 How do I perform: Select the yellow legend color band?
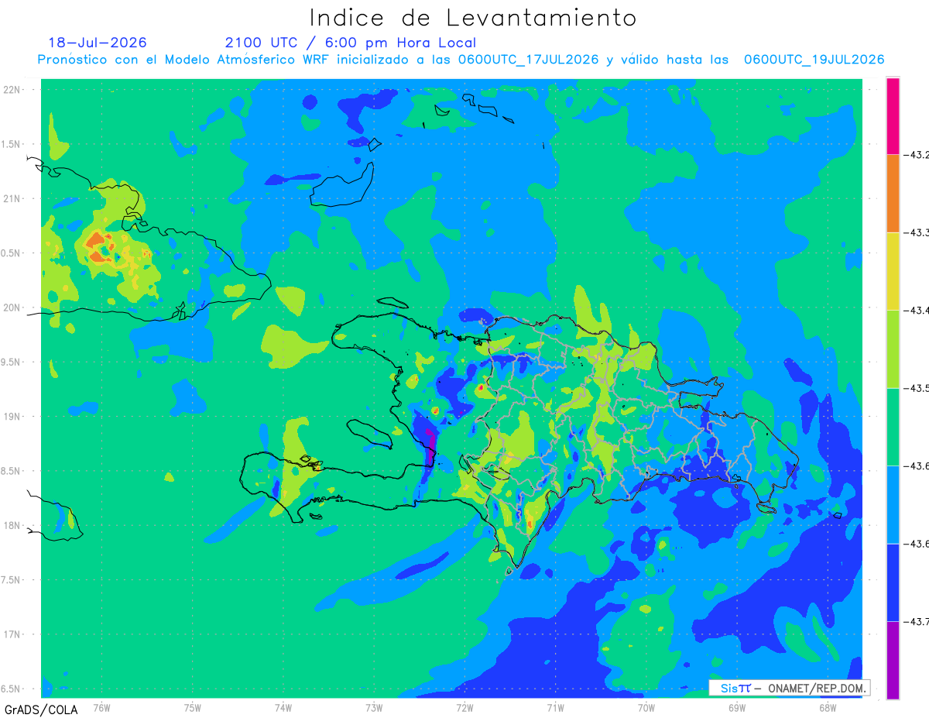[x=893, y=271]
